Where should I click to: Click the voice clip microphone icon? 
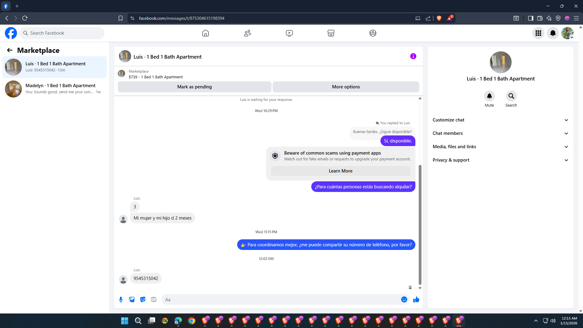(121, 299)
